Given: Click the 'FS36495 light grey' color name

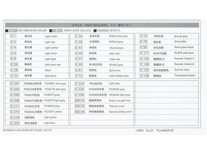Looking at the screenshot, I should 119,95.
